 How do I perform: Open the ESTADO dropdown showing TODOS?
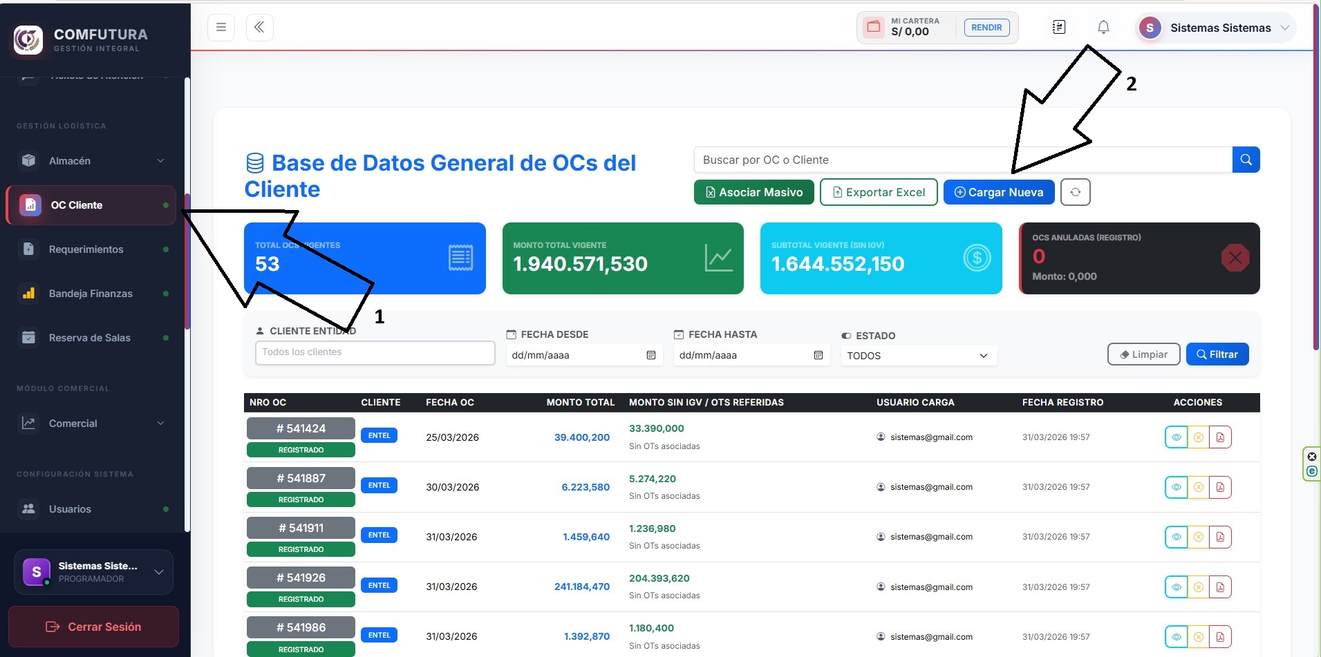pyautogui.click(x=918, y=356)
